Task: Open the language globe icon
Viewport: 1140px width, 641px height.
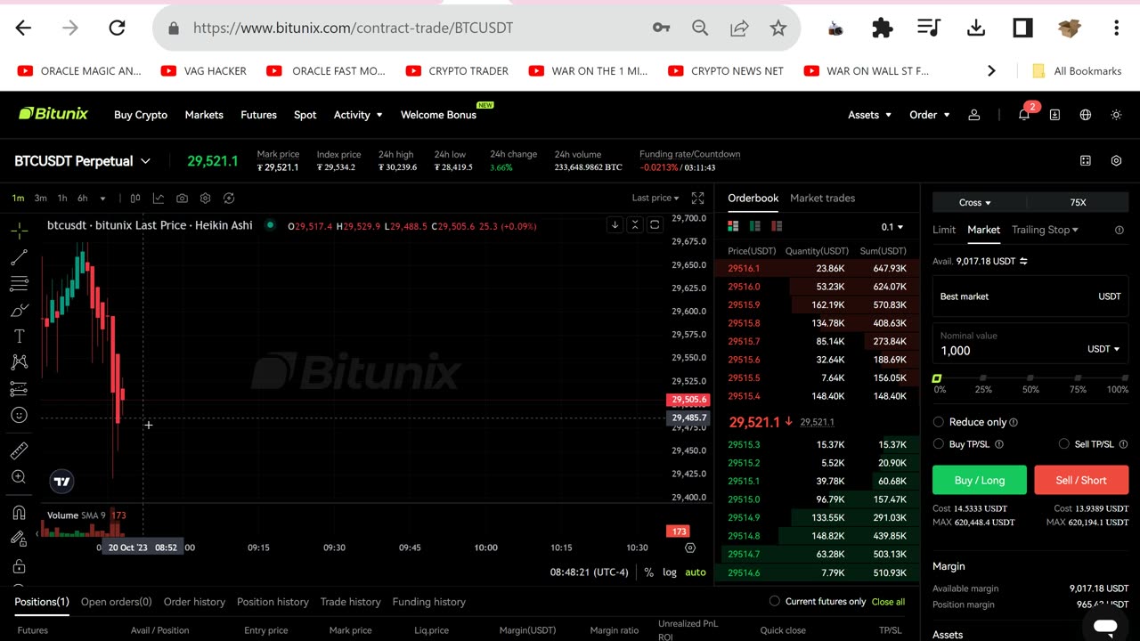Action: tap(1086, 115)
